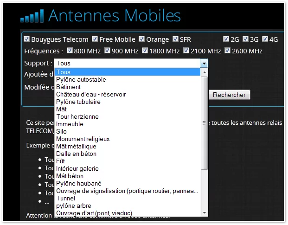Disable the Orange operator checkbox
The image size is (288, 225).
click(142, 39)
